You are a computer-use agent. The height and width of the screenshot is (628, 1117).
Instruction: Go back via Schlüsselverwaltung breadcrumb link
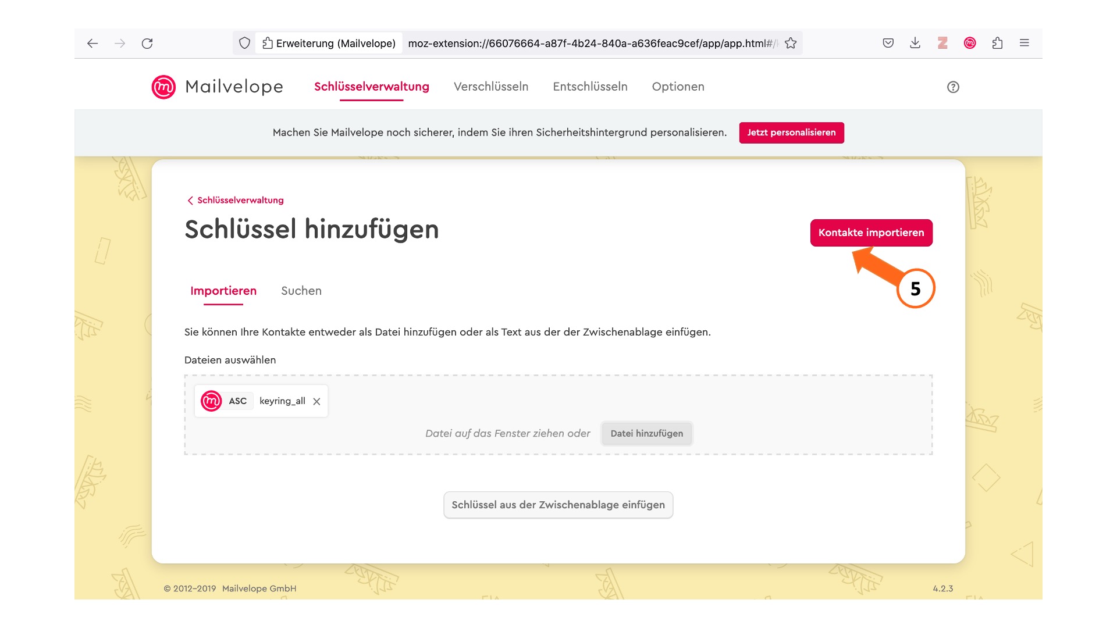[x=236, y=200]
